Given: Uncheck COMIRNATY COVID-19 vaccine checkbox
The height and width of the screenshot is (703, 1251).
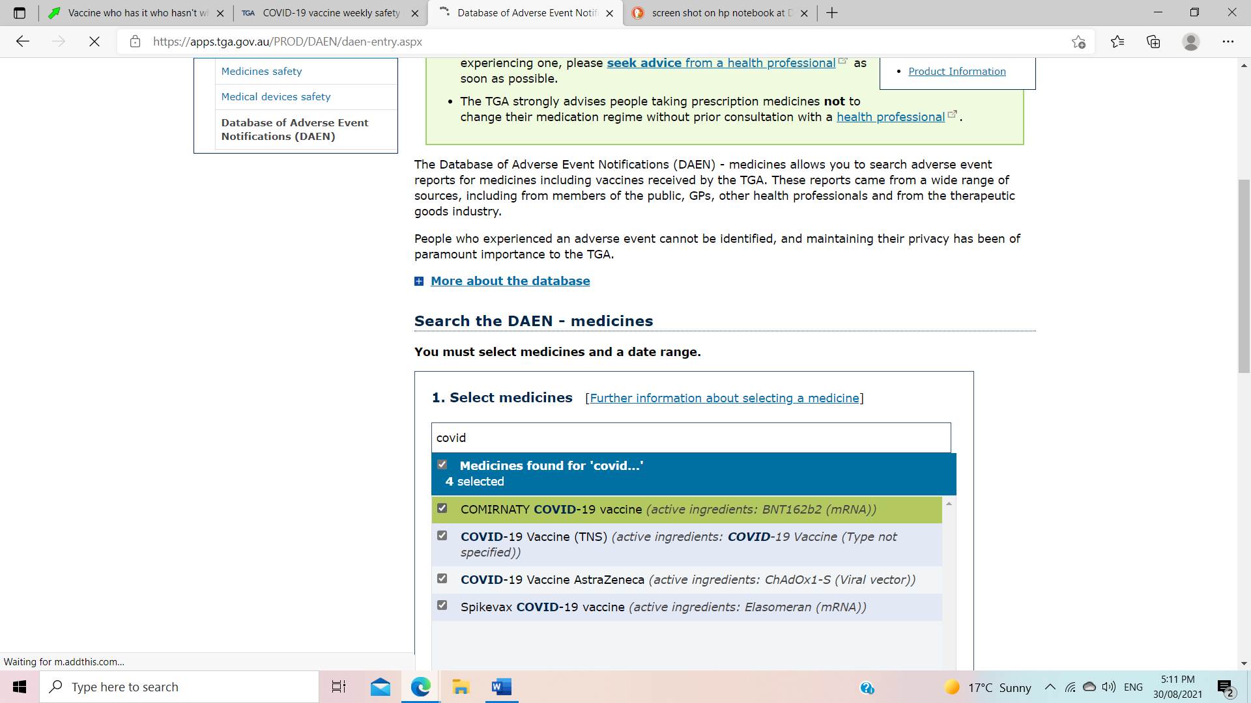Looking at the screenshot, I should pyautogui.click(x=442, y=508).
